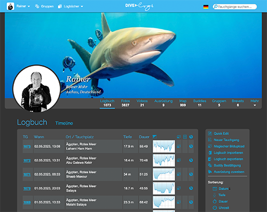Image resolution: width=267 pixels, height=212 pixels.
Task: Expand the Mehr profile menu
Action: 255,103
